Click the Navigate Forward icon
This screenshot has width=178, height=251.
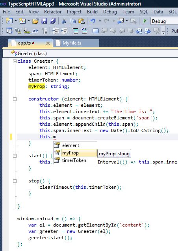(x=133, y=21)
